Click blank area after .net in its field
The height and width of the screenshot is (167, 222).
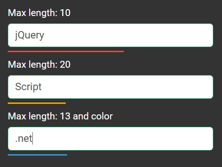tap(122, 139)
